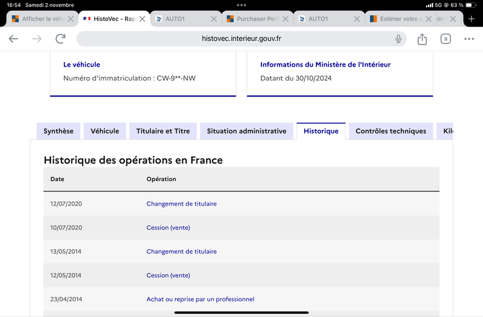Image resolution: width=483 pixels, height=317 pixels.
Task: Go back with the browser back arrow
Action: (x=13, y=39)
